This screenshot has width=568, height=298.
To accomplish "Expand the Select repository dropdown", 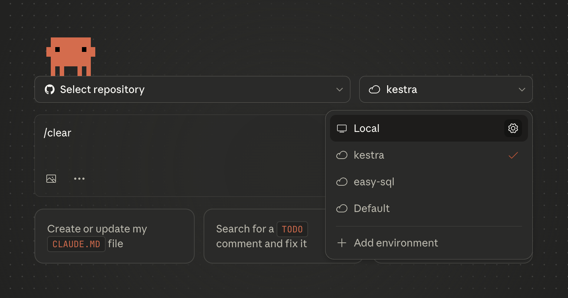I will point(192,89).
